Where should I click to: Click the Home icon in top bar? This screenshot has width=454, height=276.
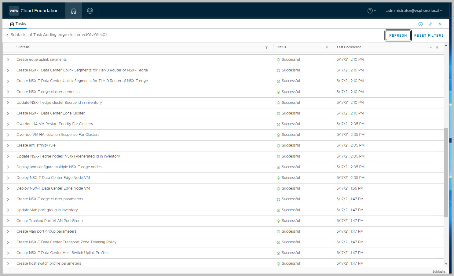click(73, 11)
